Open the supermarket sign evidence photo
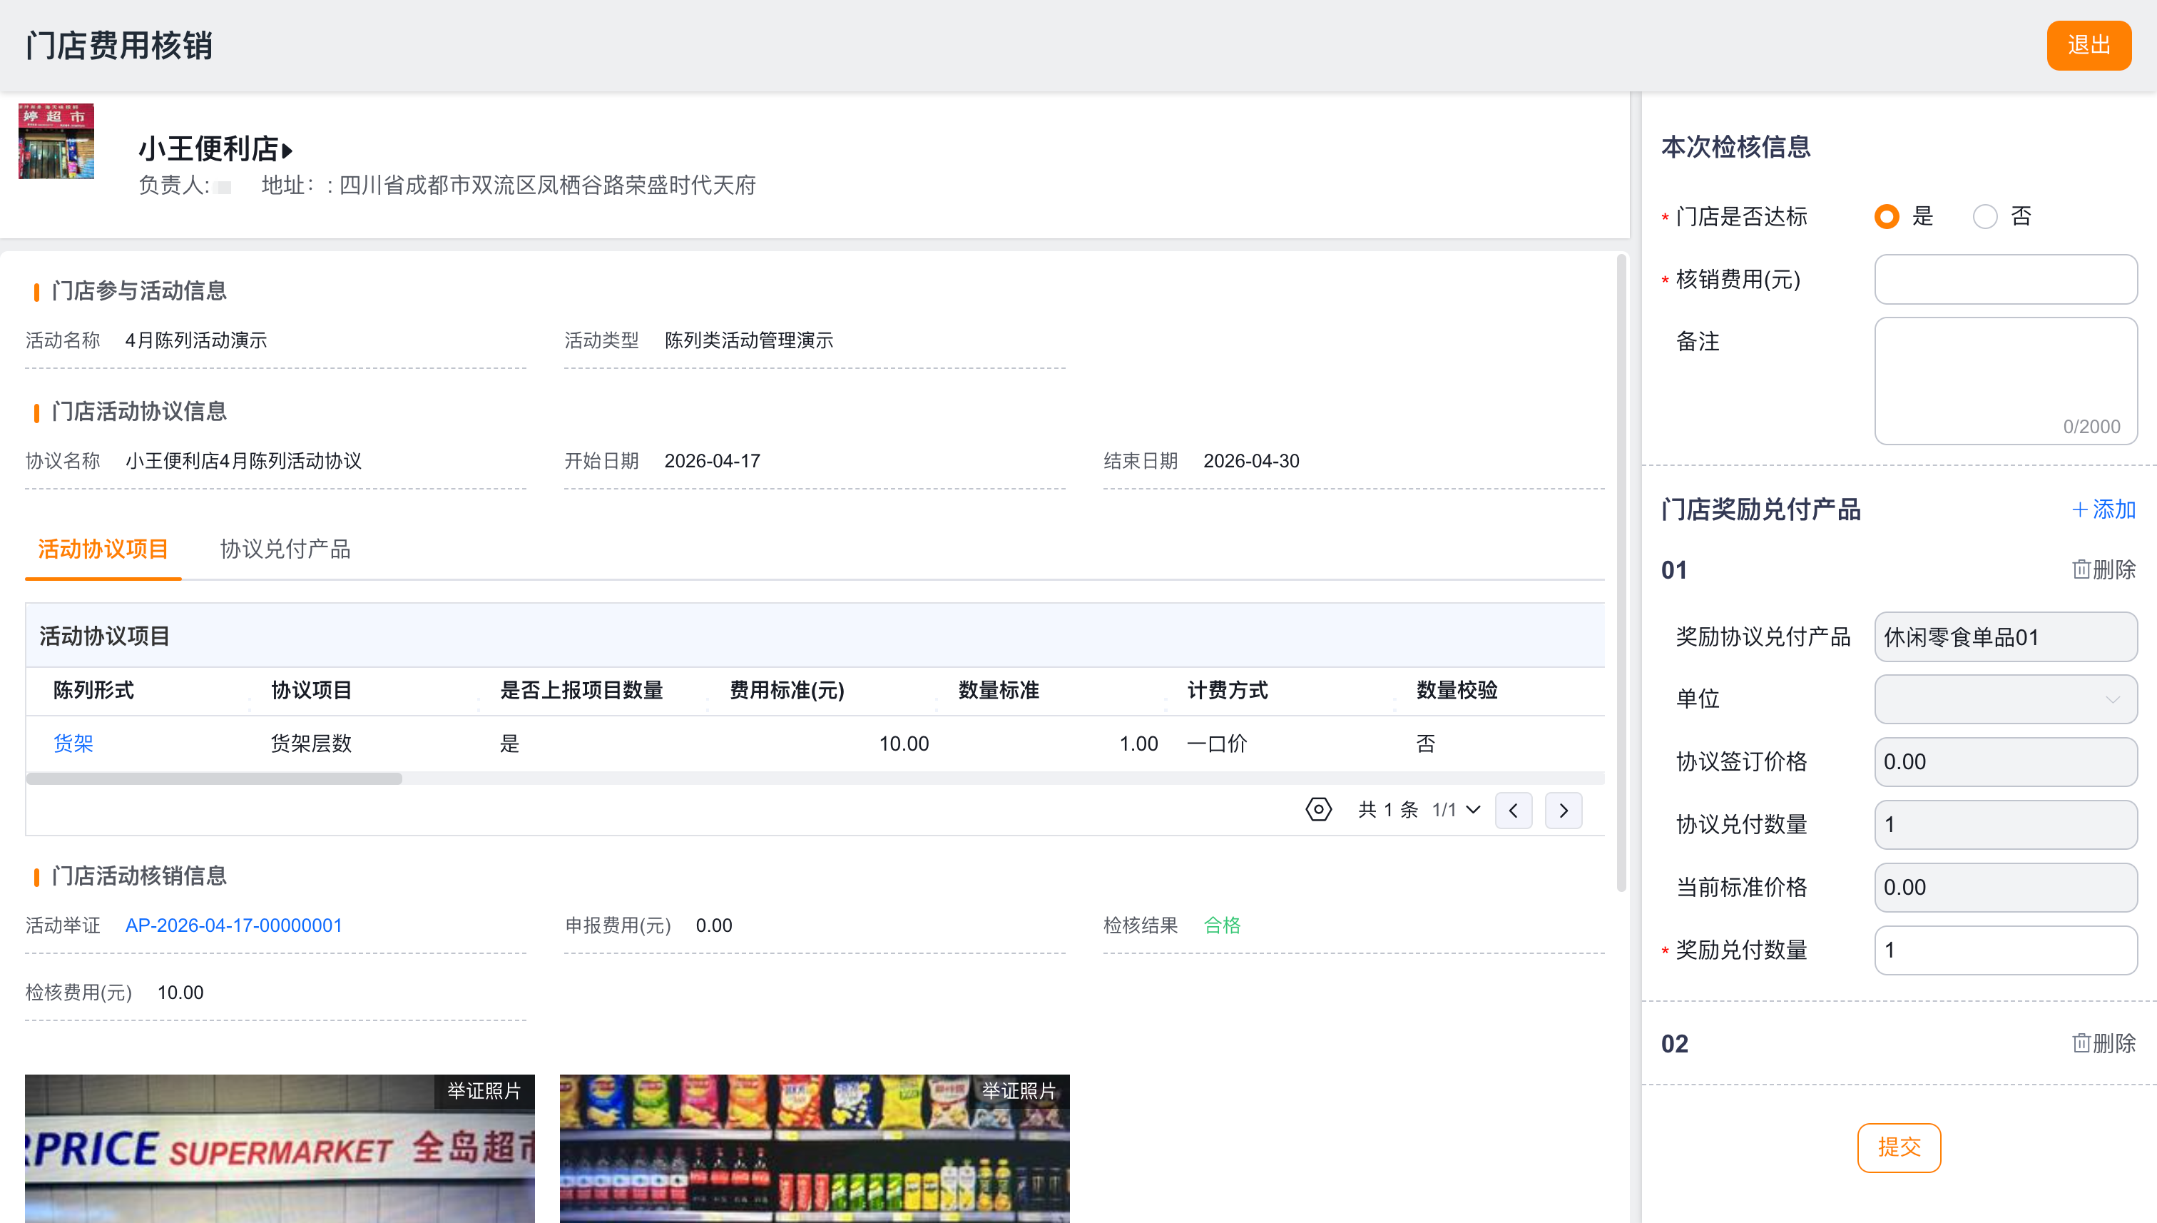The width and height of the screenshot is (2157, 1223). (x=280, y=1148)
